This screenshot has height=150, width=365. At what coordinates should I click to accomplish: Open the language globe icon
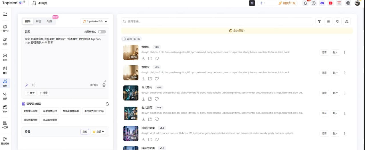348,3
